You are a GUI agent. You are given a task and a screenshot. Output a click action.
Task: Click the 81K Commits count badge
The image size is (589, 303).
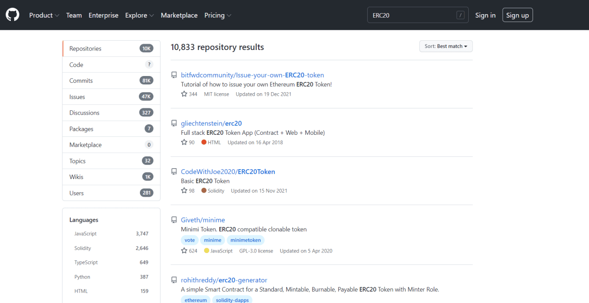click(x=146, y=80)
